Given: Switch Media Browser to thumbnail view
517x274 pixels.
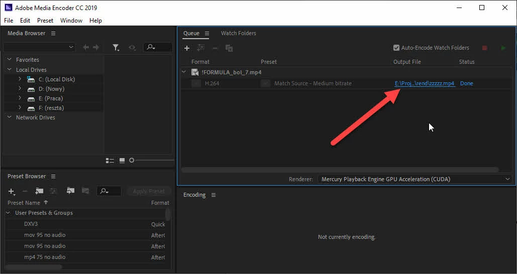Looking at the screenshot, I should pos(122,161).
